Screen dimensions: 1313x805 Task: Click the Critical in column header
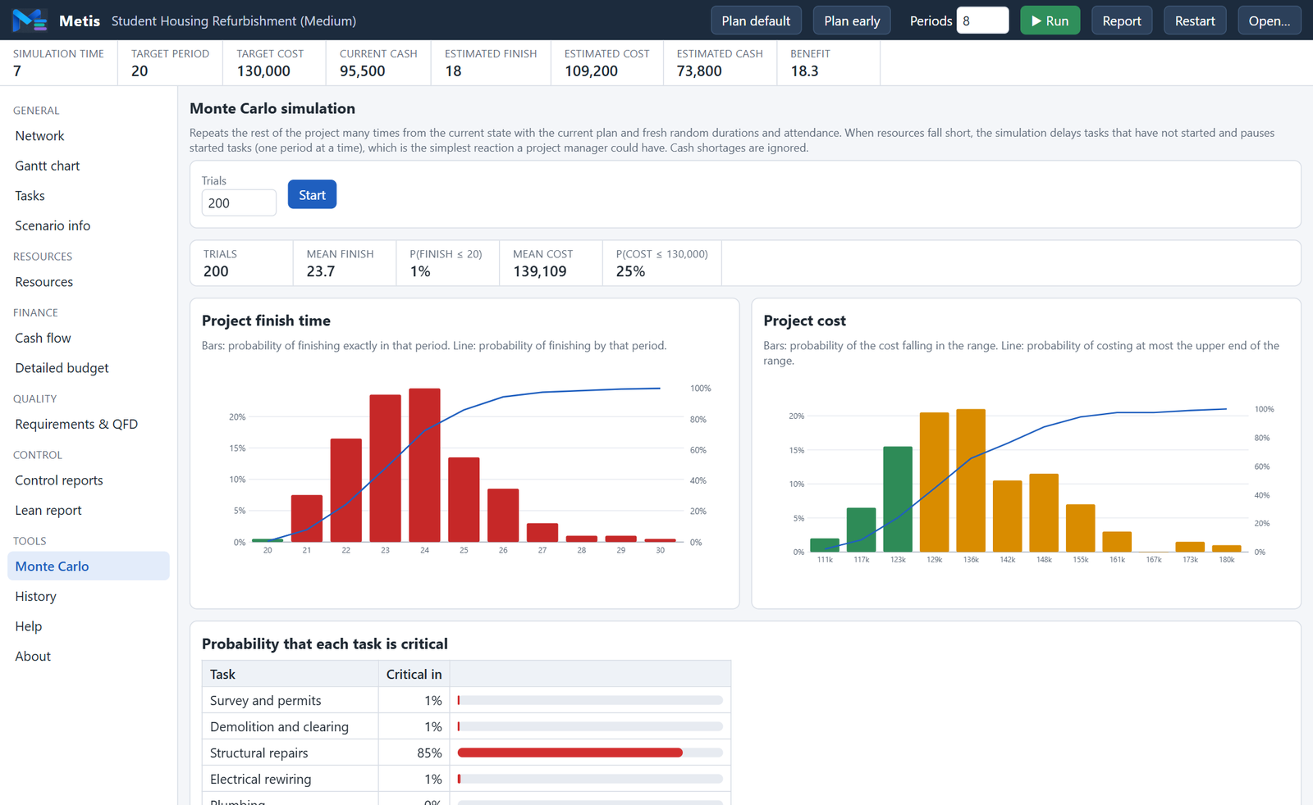tap(414, 674)
